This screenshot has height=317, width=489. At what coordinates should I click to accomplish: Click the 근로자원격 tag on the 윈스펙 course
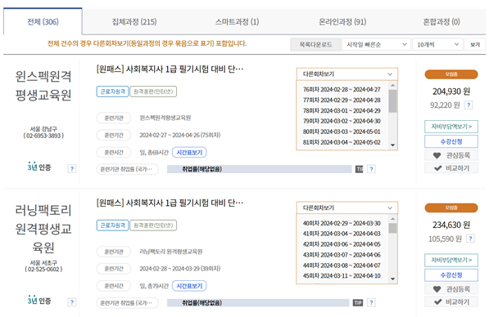point(112,92)
